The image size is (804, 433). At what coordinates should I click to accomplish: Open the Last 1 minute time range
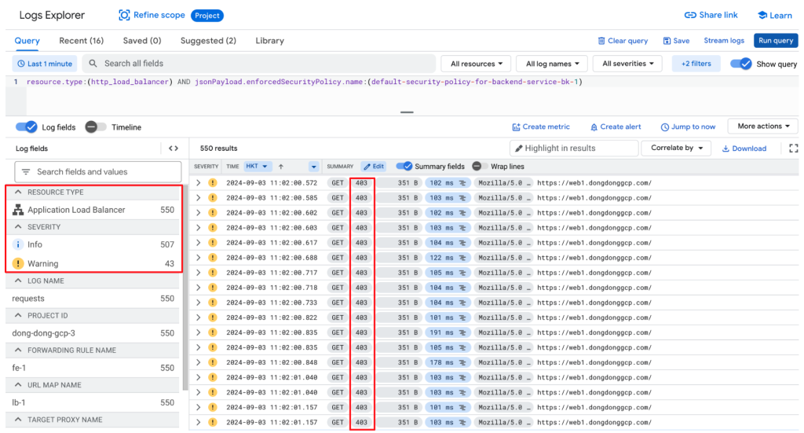(45, 64)
